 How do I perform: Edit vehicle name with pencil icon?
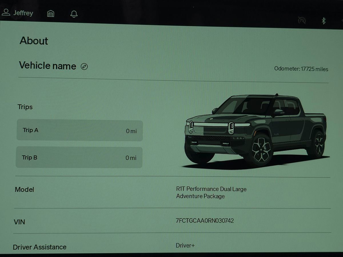(x=84, y=67)
